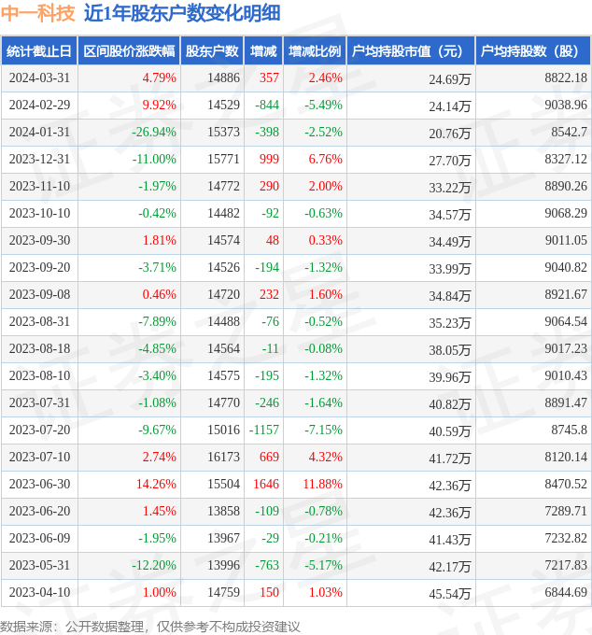Select the 增减比例 column header
592x635 pixels.
click(315, 51)
